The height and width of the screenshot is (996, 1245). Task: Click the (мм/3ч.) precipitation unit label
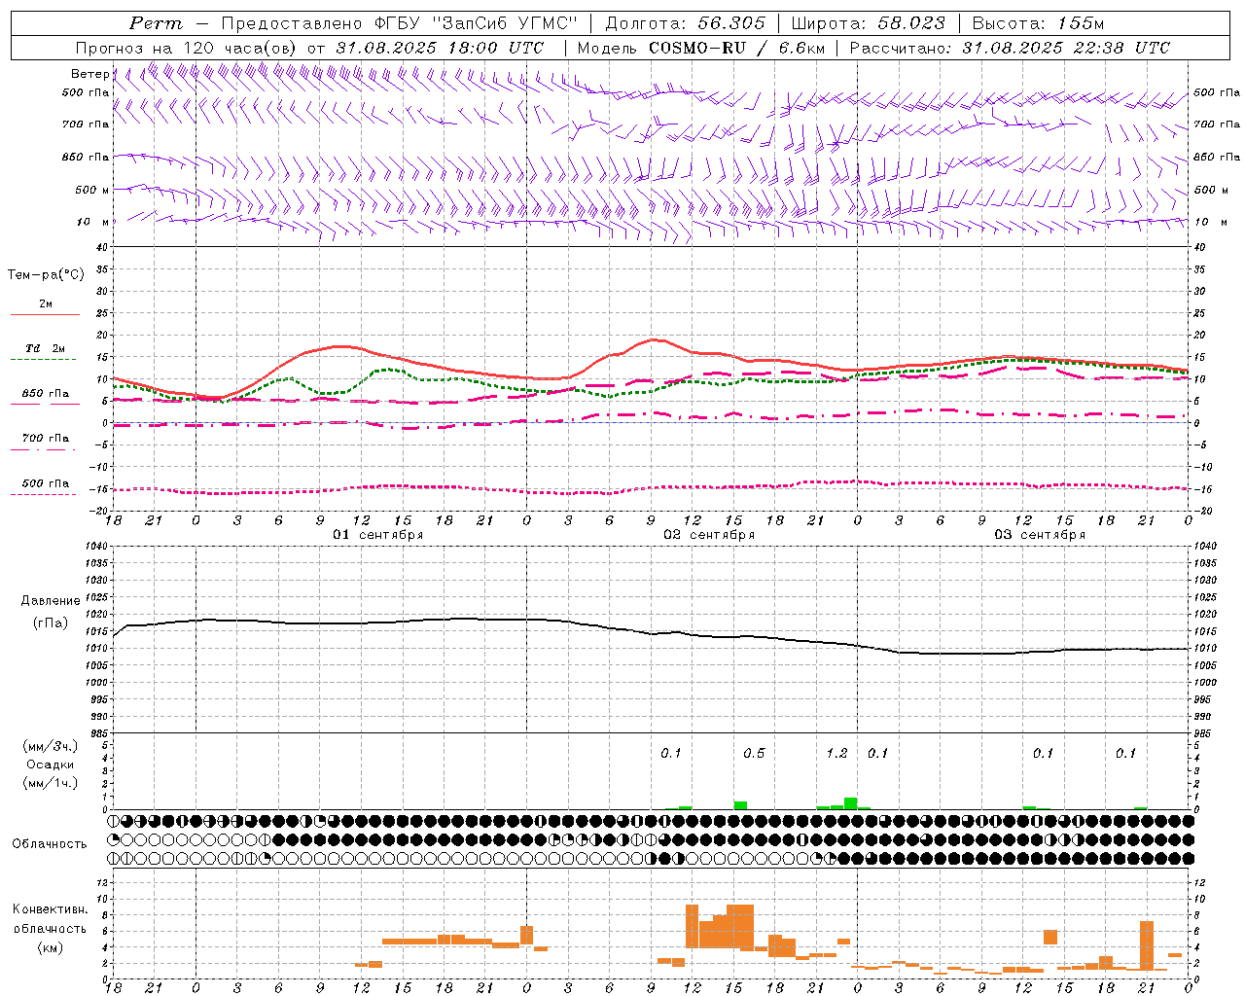click(50, 746)
